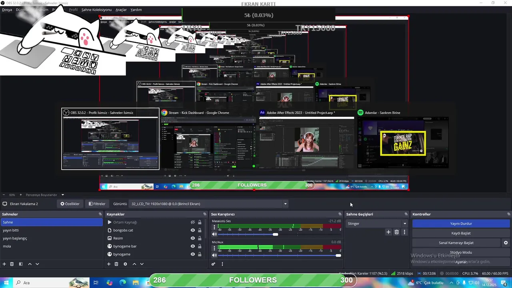Move scene down in Sahneler list
Image resolution: width=512 pixels, height=288 pixels.
pyautogui.click(x=37, y=264)
